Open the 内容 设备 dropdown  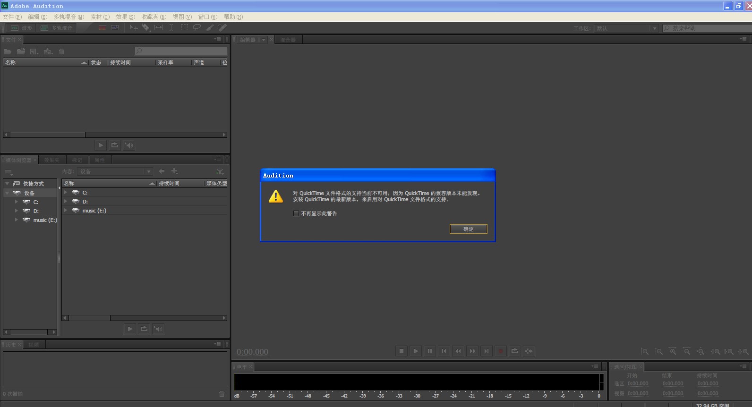(115, 171)
